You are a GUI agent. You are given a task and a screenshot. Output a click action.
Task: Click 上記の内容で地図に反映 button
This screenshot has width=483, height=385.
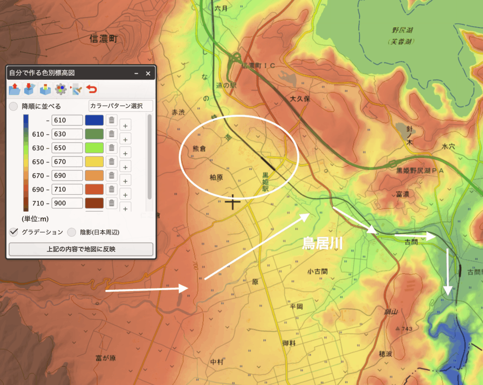tap(81, 249)
